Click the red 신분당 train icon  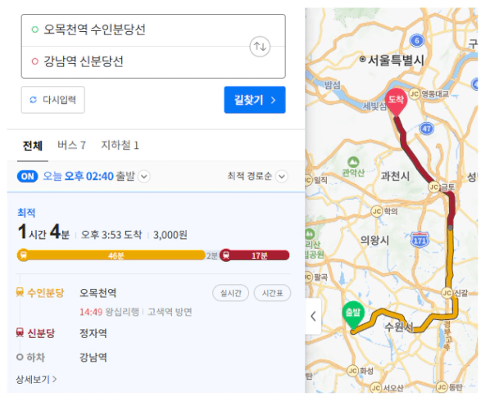click(20, 332)
